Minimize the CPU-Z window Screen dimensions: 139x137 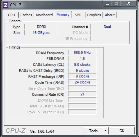(107, 4)
